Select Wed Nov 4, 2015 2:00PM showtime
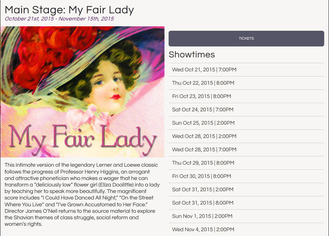Screen dimensions: 329x236 tap(203, 230)
